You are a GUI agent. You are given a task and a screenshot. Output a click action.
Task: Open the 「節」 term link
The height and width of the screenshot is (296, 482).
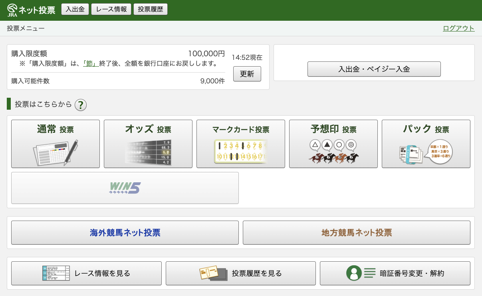pos(91,63)
